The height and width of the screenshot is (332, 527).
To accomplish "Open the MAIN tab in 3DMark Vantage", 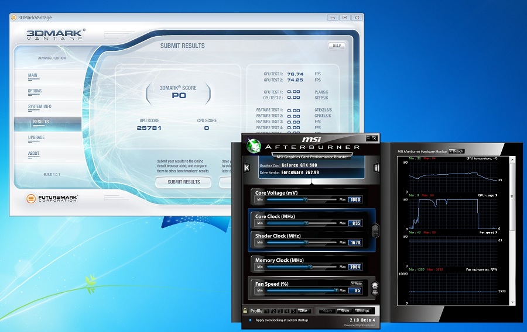I will [x=33, y=75].
